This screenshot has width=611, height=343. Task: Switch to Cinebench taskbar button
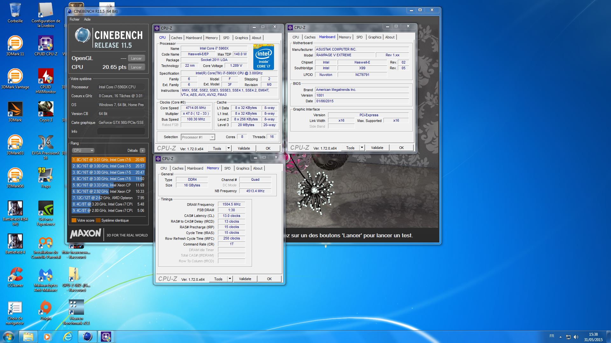point(87,337)
